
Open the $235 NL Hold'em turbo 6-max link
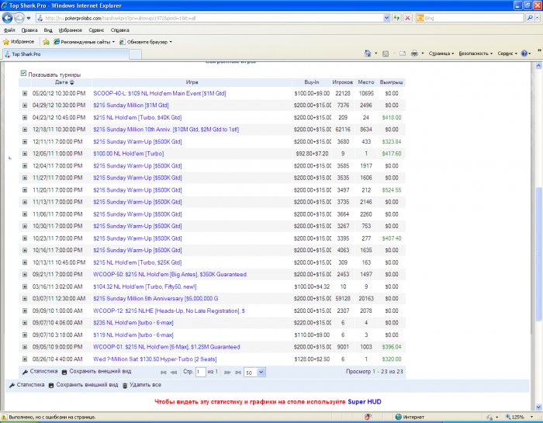pos(133,323)
